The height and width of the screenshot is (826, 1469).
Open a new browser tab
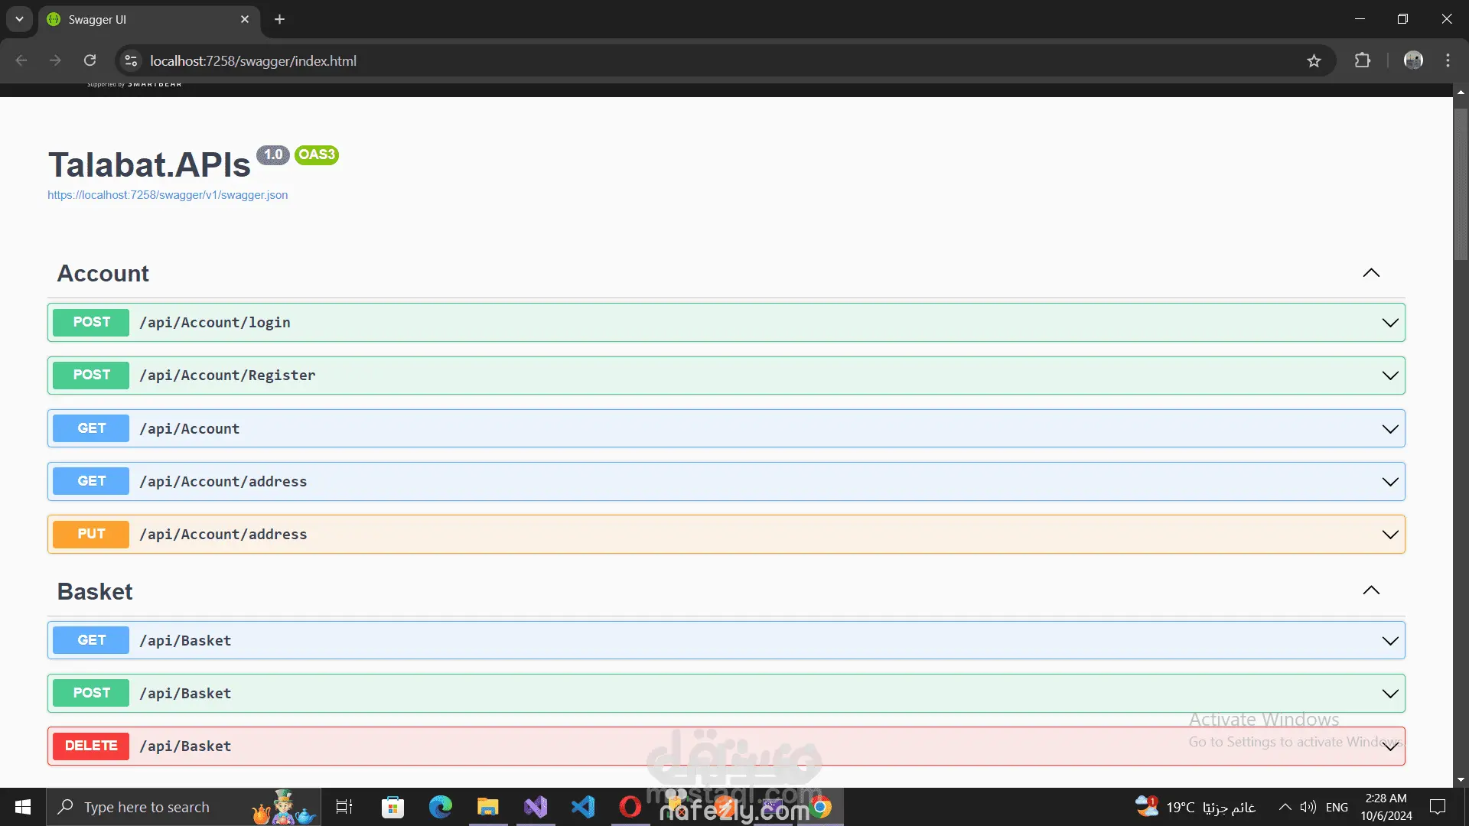point(279,19)
